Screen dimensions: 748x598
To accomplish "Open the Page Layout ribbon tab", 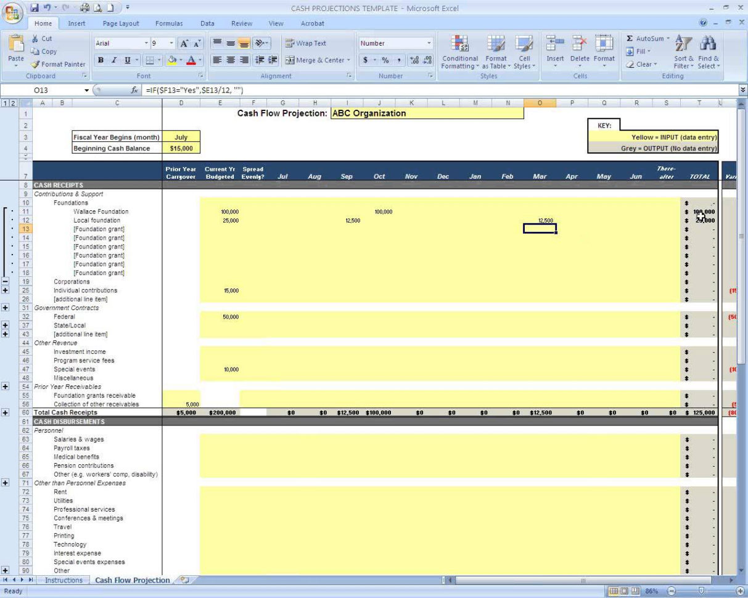I will (121, 23).
